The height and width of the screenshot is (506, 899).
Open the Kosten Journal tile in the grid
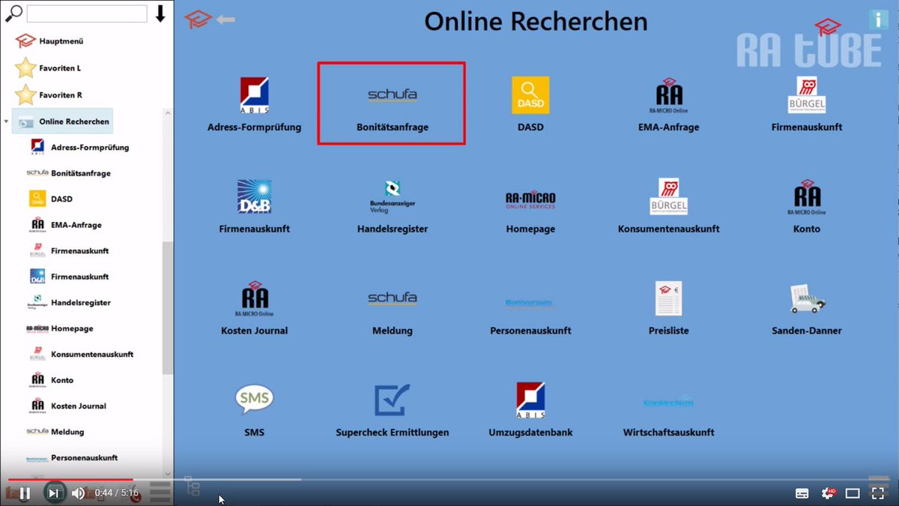pyautogui.click(x=254, y=308)
